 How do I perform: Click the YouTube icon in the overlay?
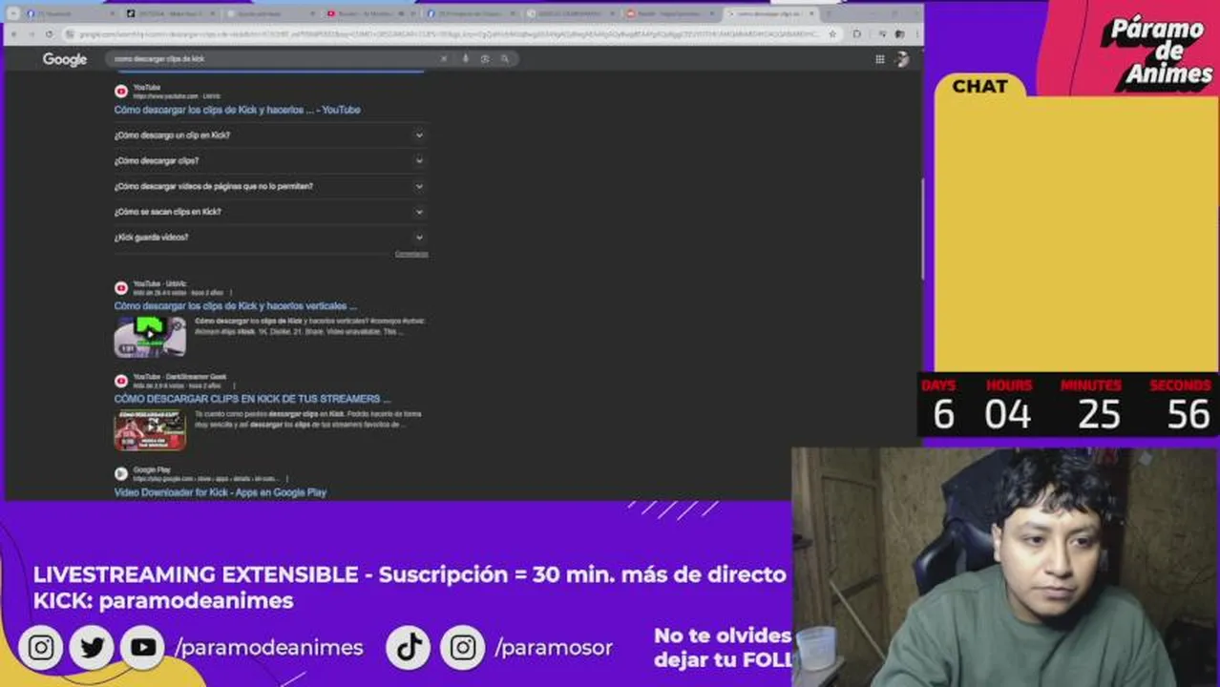click(143, 648)
